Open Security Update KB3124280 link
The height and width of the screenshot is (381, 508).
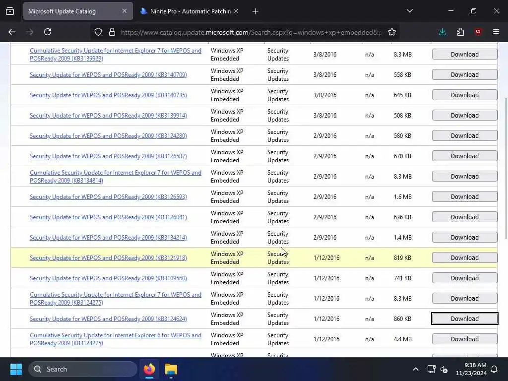(x=108, y=136)
